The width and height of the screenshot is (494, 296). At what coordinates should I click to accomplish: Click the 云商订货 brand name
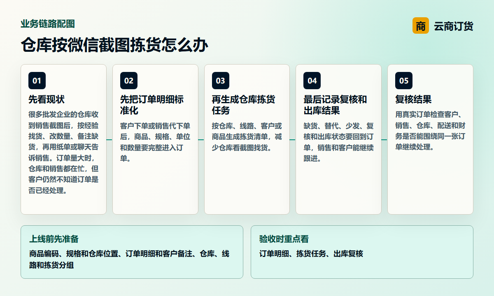[453, 26]
